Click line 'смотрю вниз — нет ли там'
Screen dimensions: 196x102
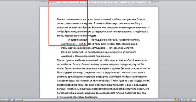[x=100, y=44]
